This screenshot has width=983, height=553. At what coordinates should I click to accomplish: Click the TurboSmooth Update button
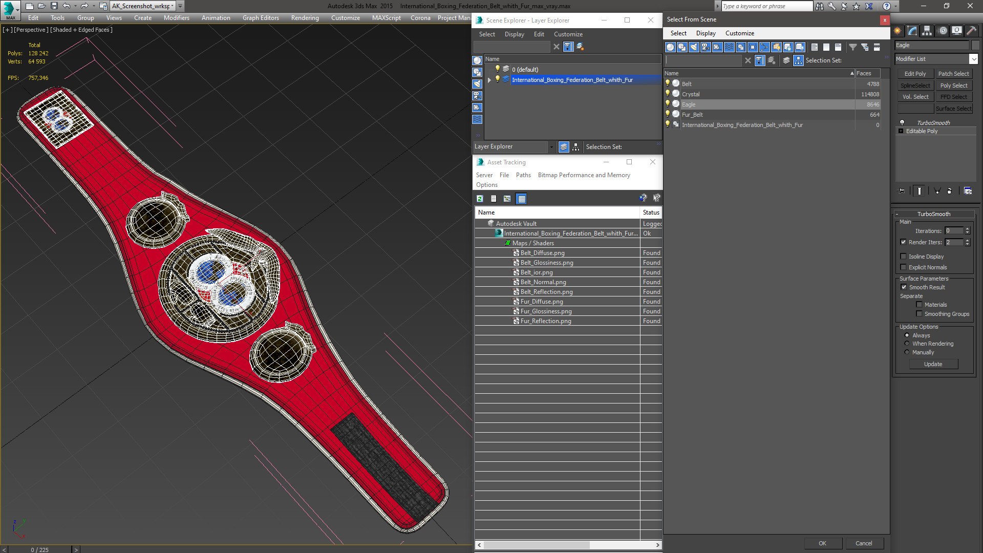[933, 364]
